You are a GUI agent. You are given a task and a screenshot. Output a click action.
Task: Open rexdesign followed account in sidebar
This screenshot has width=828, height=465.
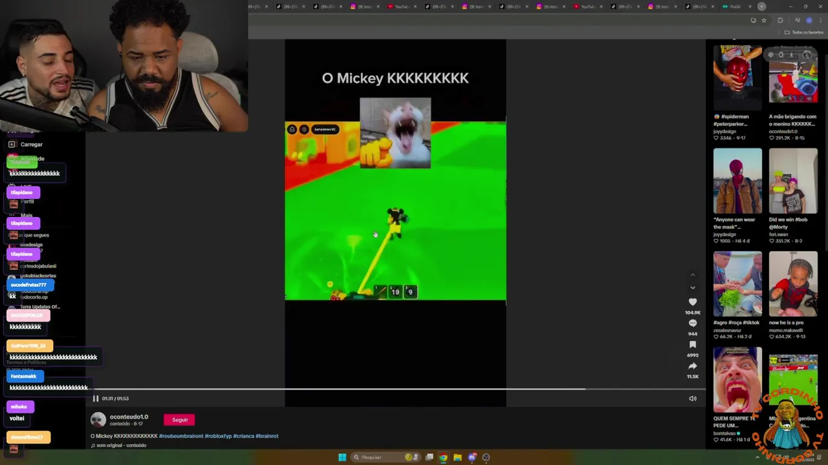click(31, 245)
